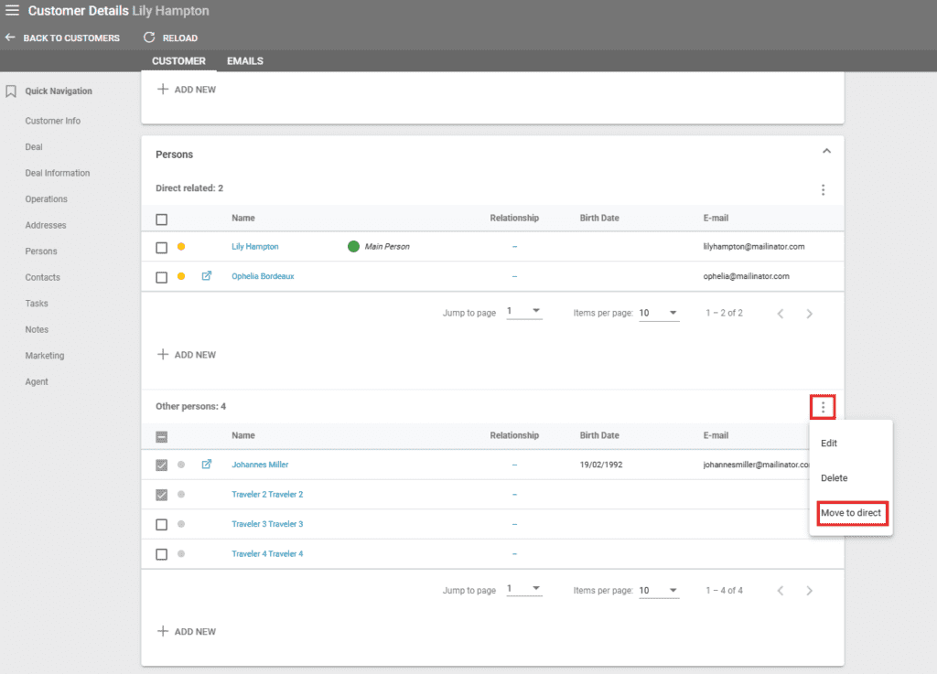The image size is (937, 674).
Task: Open the hamburger main menu
Action: pos(13,11)
